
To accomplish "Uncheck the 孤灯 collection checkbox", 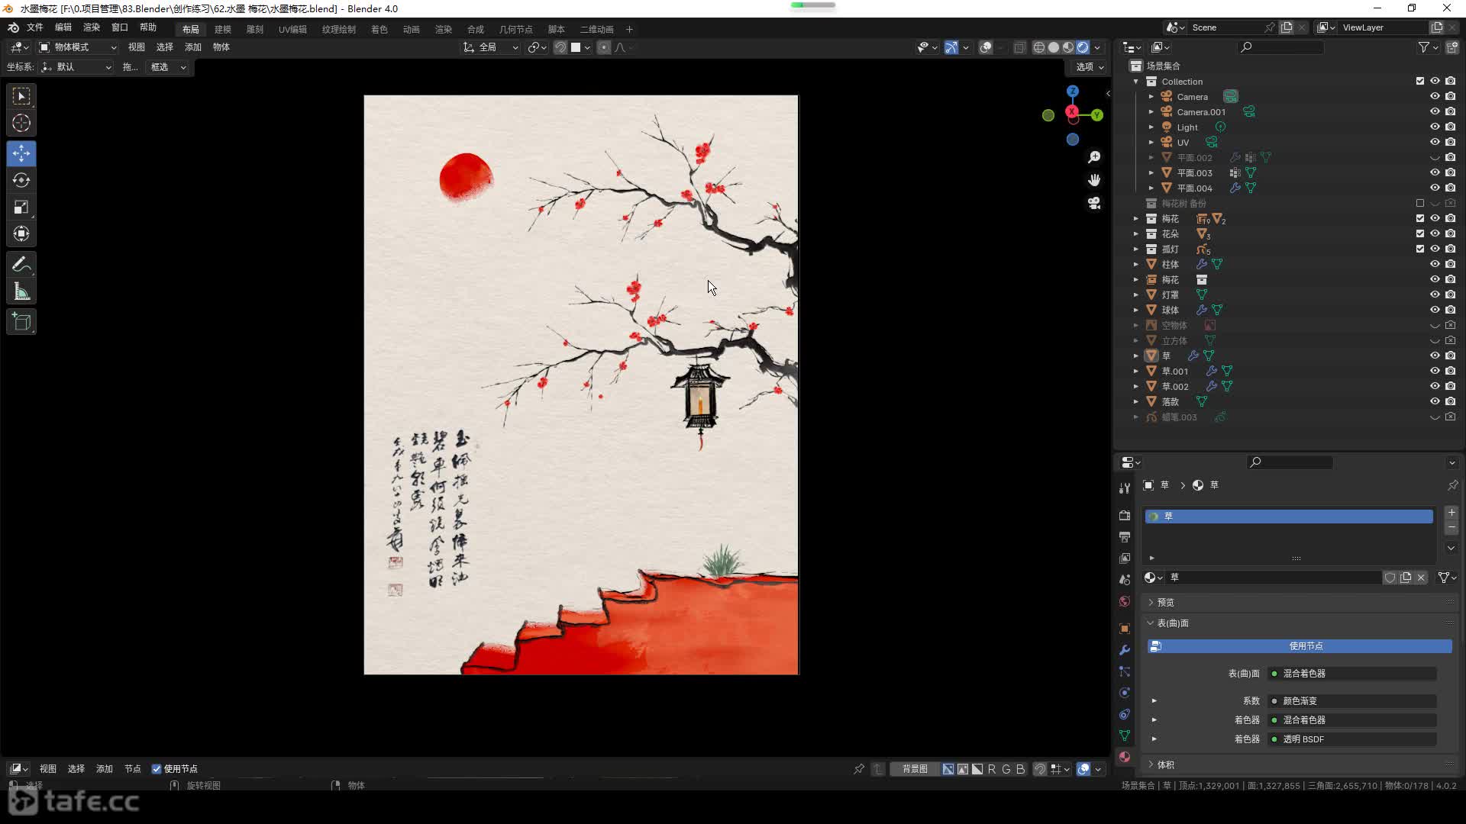I will [x=1420, y=249].
